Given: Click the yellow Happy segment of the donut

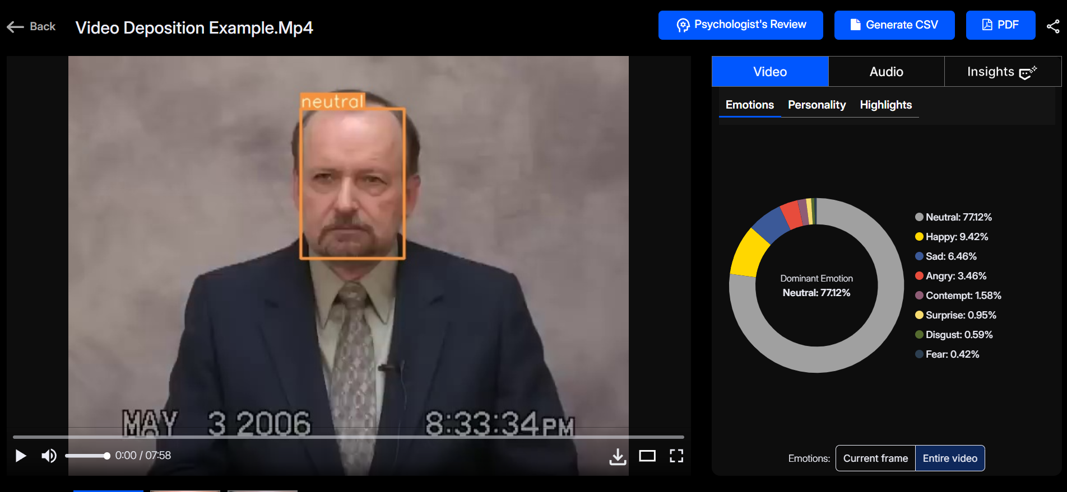Looking at the screenshot, I should [x=748, y=254].
